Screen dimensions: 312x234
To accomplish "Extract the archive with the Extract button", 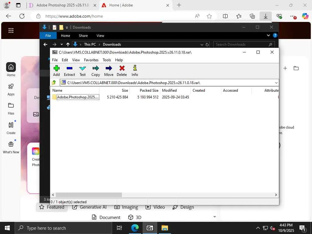I will [69, 71].
